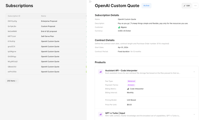The image size is (204, 120).
Task: Click the Self-Serve Plan name cell
Action: pos(47,36)
